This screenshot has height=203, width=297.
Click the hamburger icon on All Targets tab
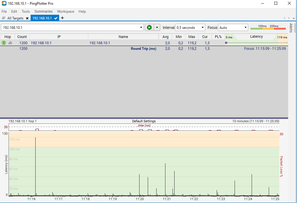(4, 18)
